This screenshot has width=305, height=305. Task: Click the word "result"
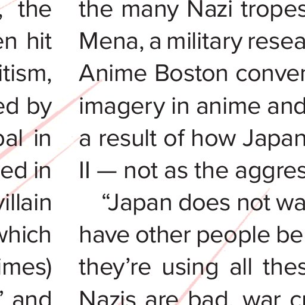tap(127, 138)
